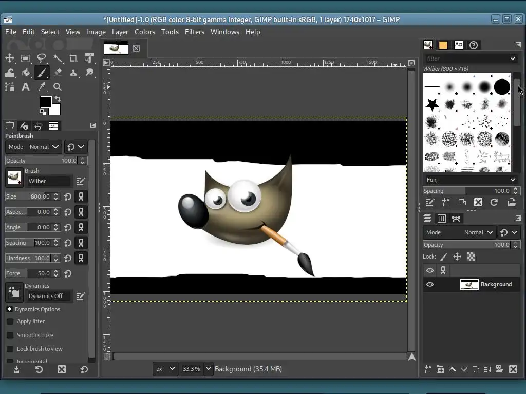This screenshot has height=394, width=526.
Task: Select the Smudge tool
Action: 89,72
